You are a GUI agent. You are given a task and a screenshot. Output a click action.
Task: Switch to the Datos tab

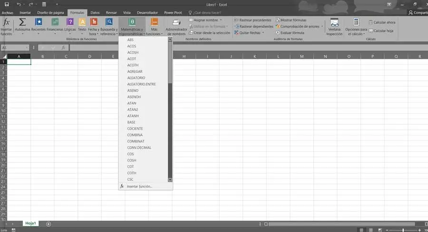[x=95, y=12]
